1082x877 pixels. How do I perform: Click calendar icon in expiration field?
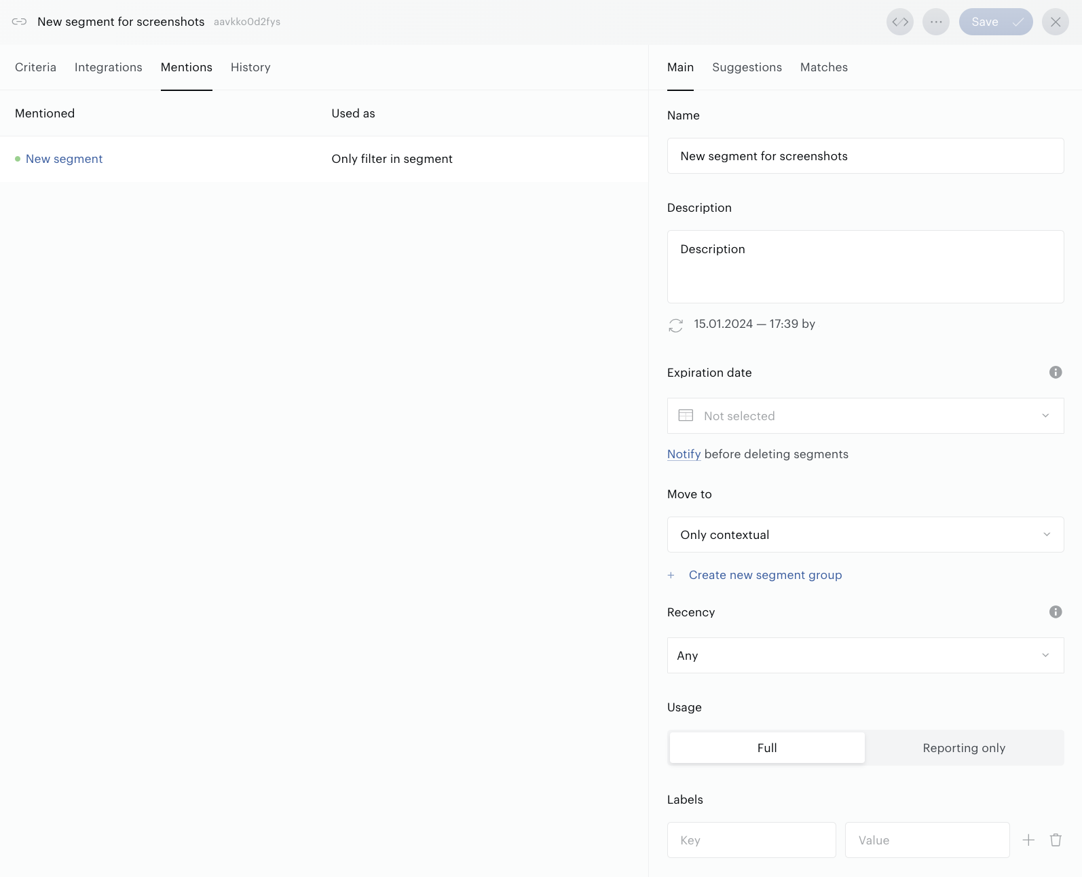[686, 415]
